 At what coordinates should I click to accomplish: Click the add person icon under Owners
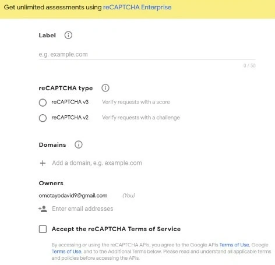click(43, 209)
